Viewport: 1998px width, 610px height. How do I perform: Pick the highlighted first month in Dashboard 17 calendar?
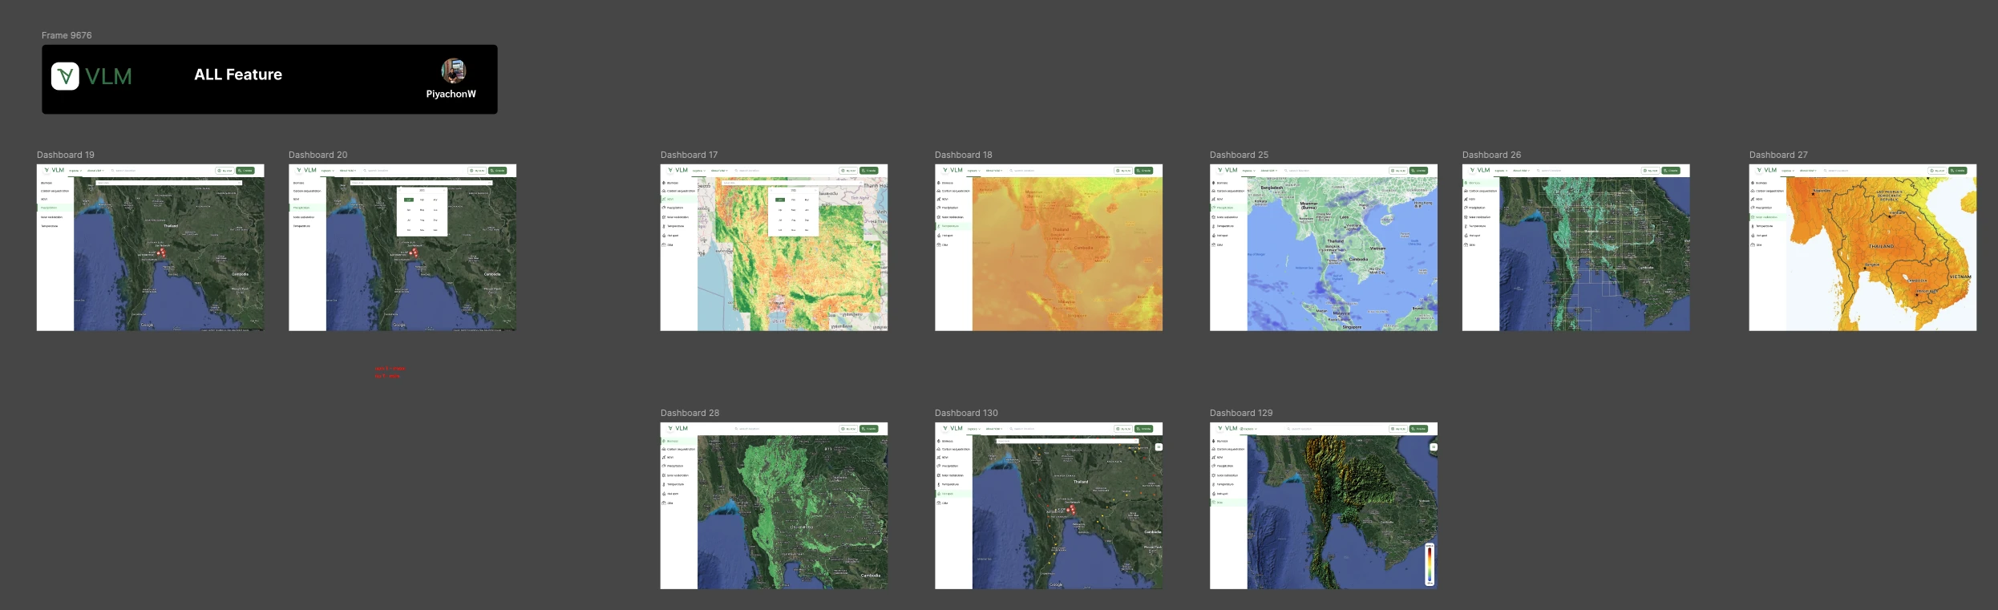[780, 200]
